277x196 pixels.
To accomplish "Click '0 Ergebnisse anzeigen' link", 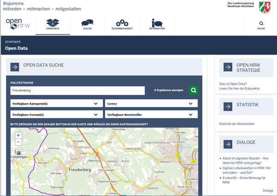I will [x=169, y=90].
